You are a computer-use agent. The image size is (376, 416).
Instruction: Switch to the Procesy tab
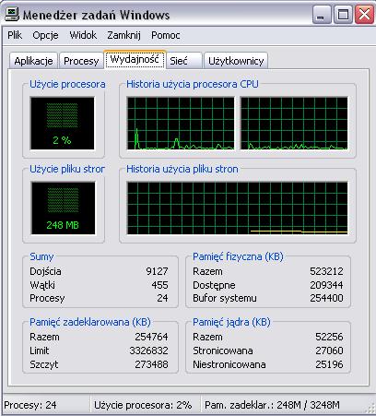(81, 61)
